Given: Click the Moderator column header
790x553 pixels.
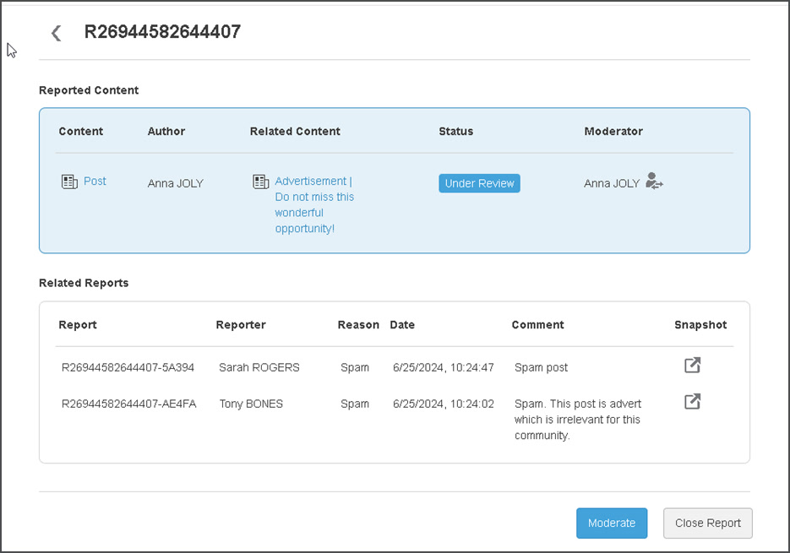Looking at the screenshot, I should (x=613, y=131).
